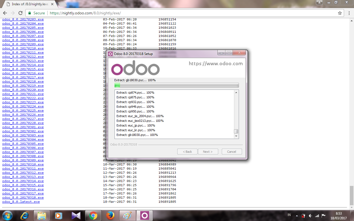This screenshot has height=221, width=354.
Task: Open odoo_8.0.20170314.exe link
Action: 23,181
